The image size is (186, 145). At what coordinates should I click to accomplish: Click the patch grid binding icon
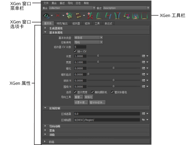79,16
